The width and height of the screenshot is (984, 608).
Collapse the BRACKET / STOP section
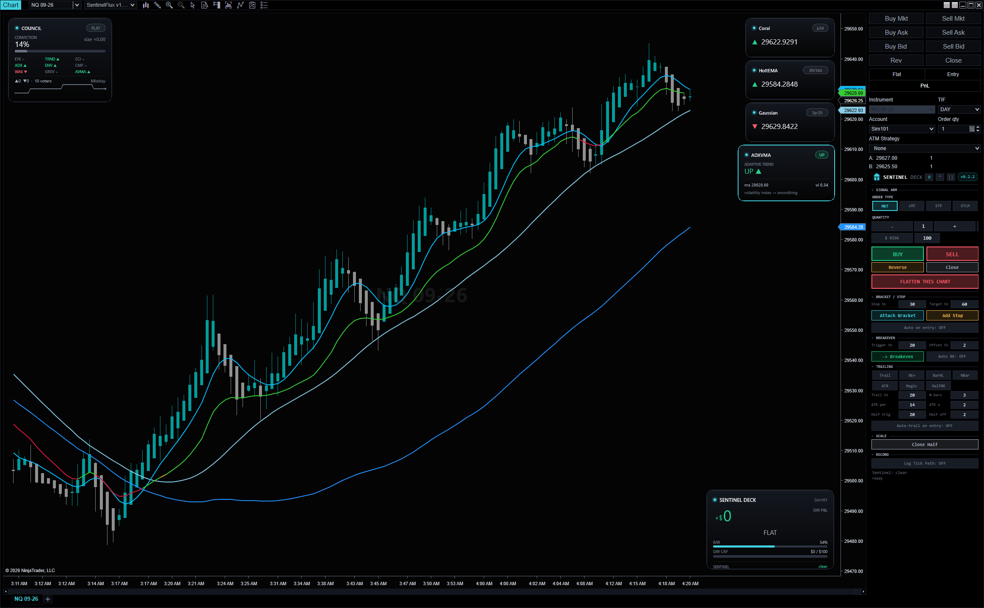coord(888,297)
